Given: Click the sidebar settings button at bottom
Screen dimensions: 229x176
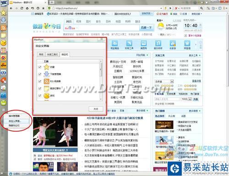Looking at the screenshot, I should click(3, 110).
